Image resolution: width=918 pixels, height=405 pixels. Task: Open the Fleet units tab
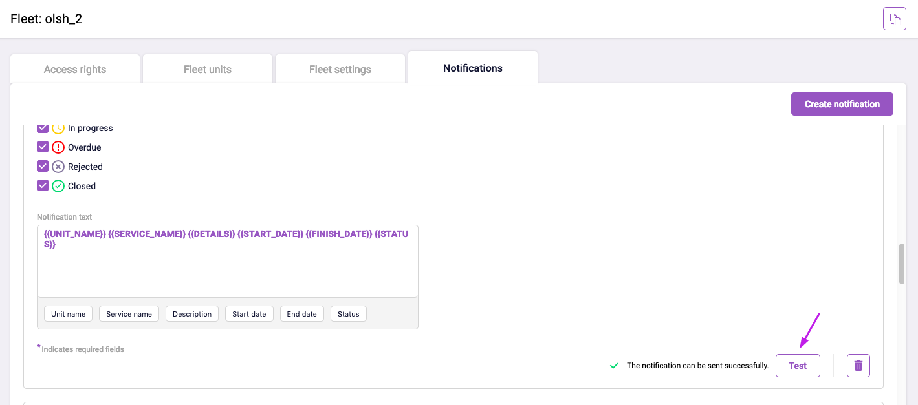(x=208, y=69)
